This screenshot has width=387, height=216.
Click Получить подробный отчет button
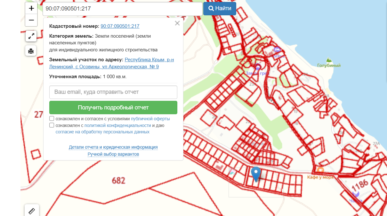[113, 108]
